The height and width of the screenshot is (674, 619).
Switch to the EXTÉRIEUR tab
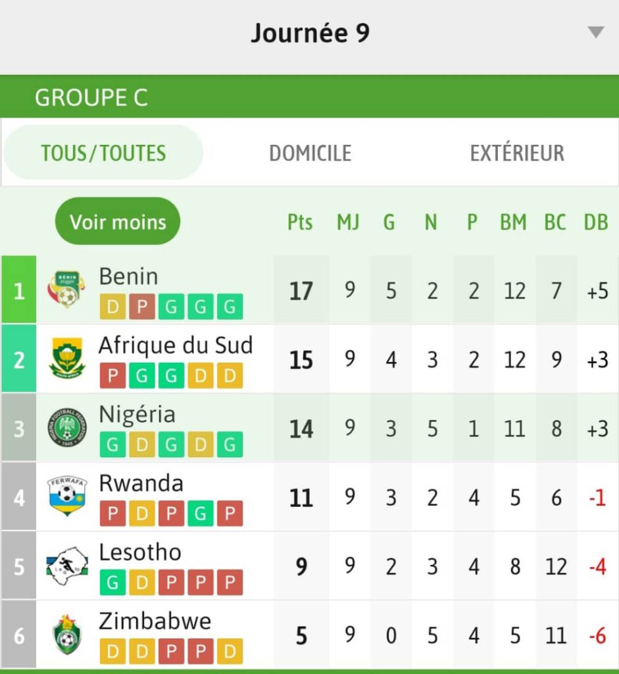pos(517,153)
